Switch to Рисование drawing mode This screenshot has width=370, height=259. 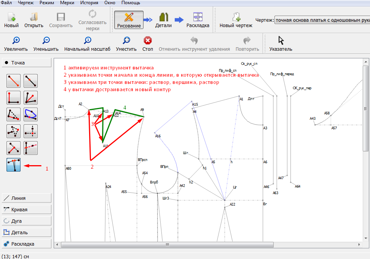point(129,20)
